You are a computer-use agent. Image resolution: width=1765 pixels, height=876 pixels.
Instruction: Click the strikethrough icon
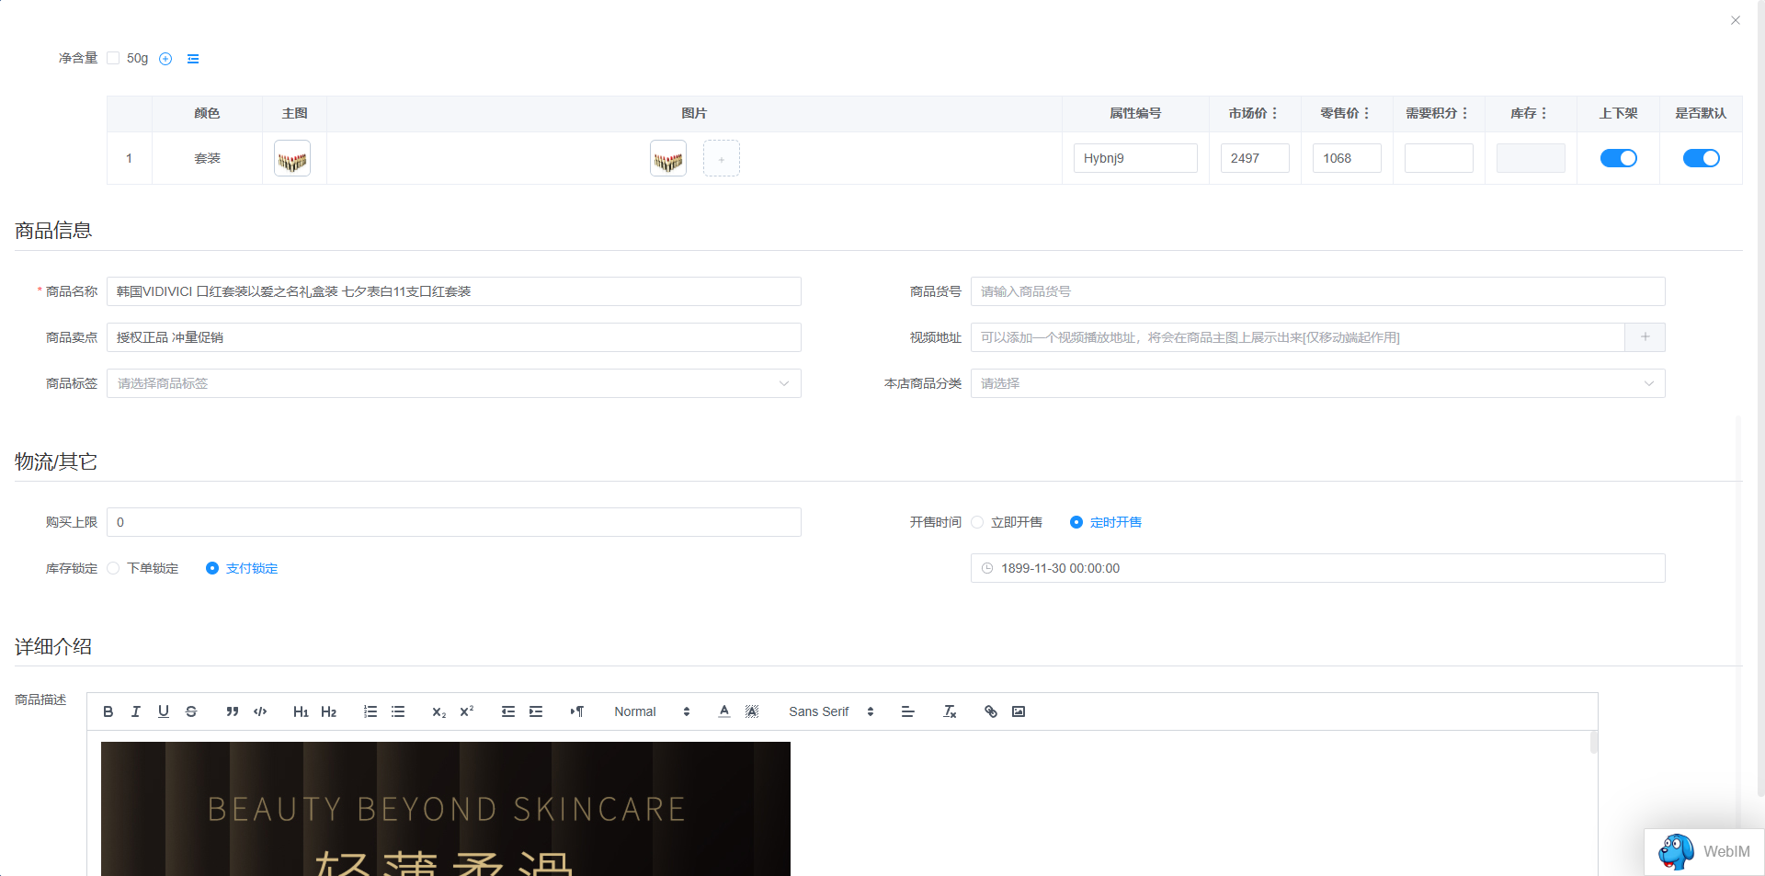pos(191,711)
